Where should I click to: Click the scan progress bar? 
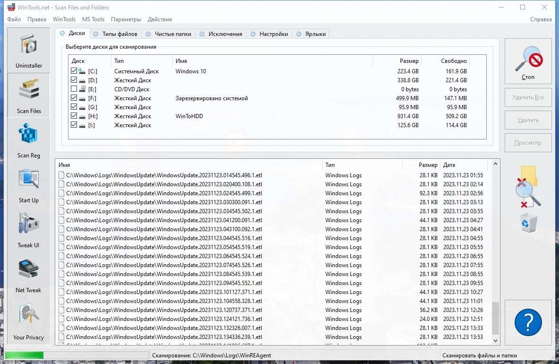[x=76, y=355]
